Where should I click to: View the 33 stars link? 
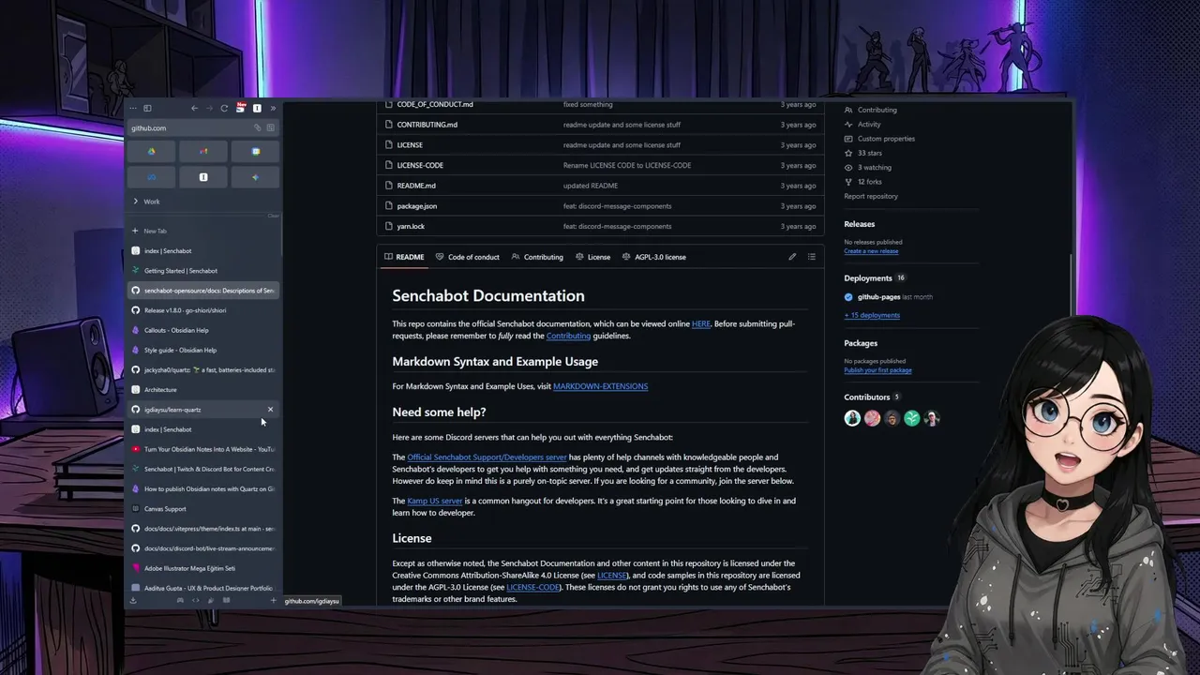[x=863, y=153]
